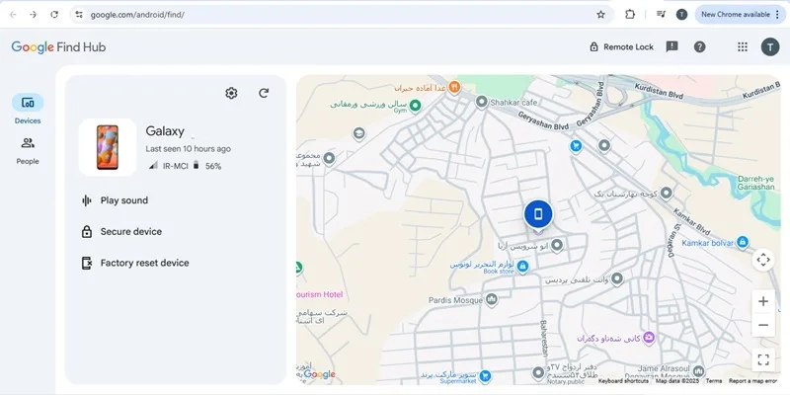Go forward in browser history
Viewport: 790px width, 395px height.
click(34, 15)
